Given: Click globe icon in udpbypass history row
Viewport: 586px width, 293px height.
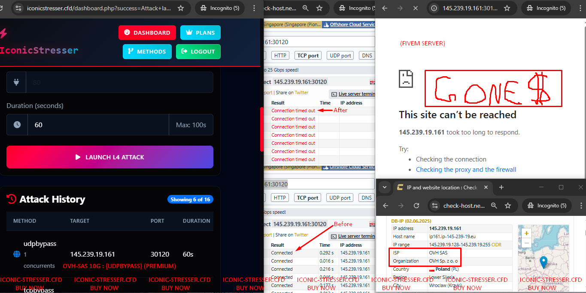Looking at the screenshot, I should pos(17,254).
